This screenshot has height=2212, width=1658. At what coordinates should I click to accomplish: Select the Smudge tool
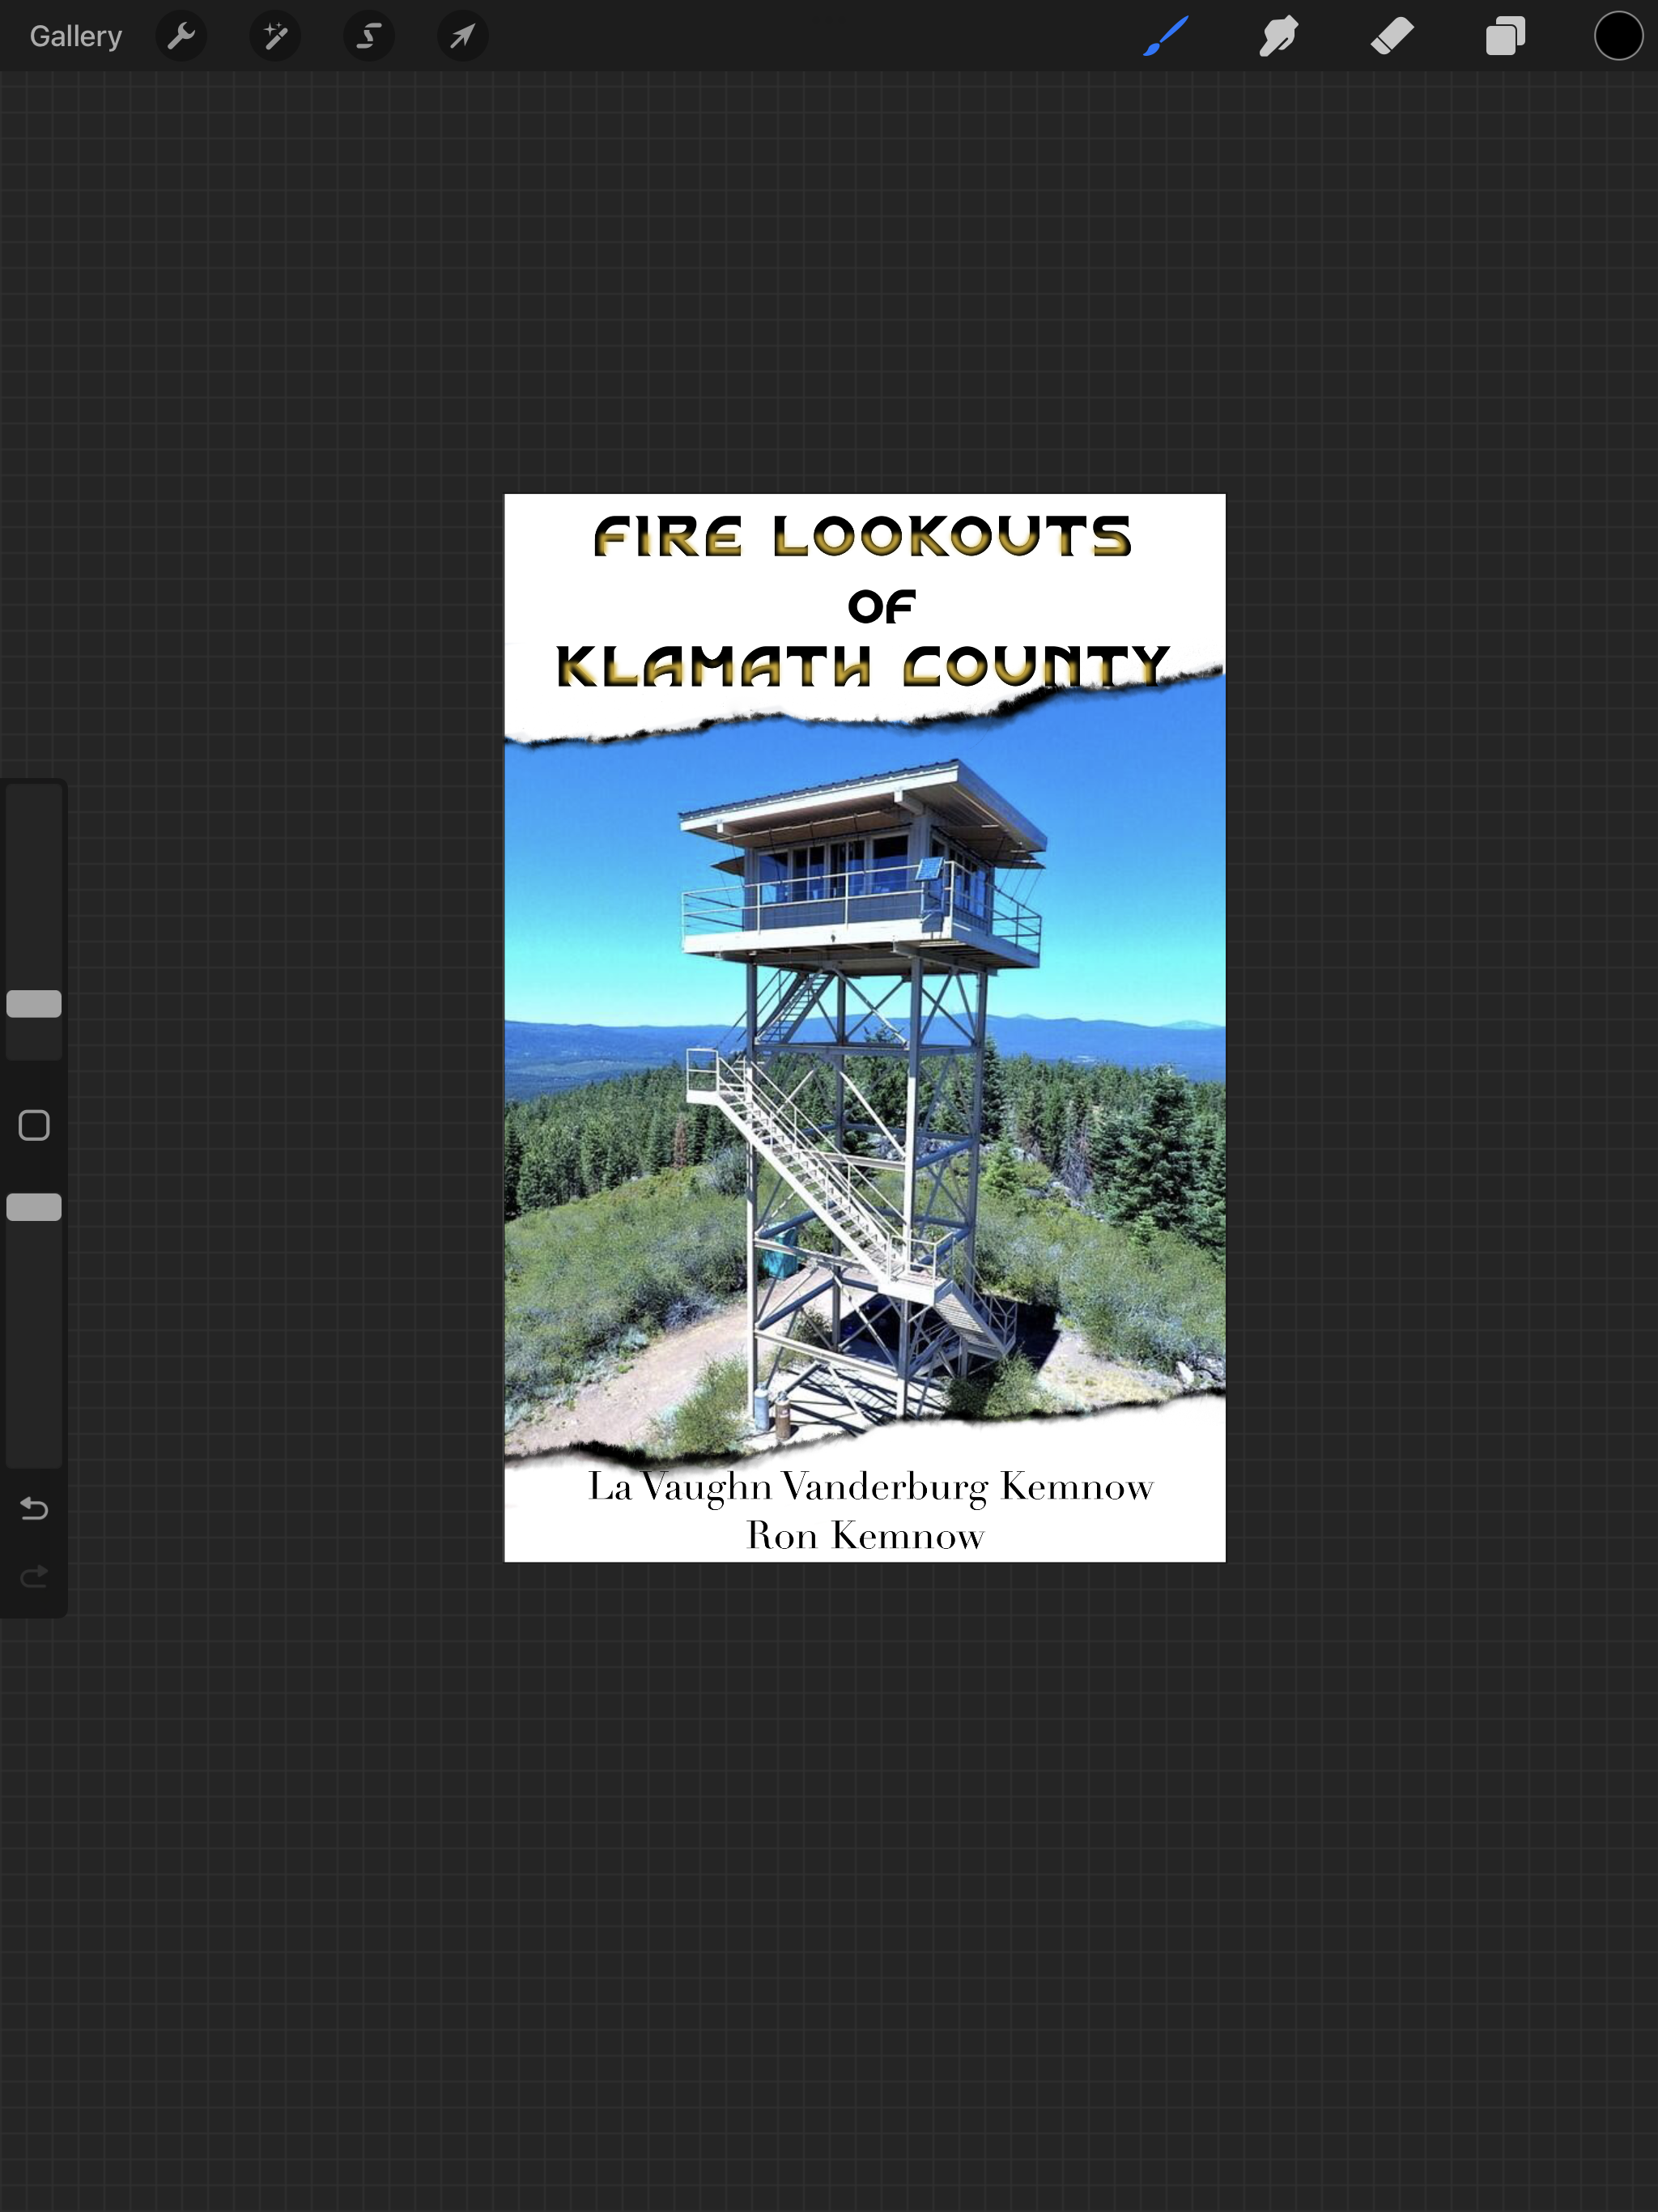[x=1278, y=37]
